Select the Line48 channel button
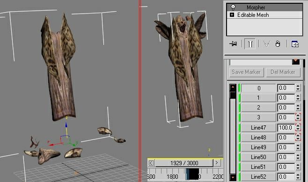 click(x=258, y=138)
